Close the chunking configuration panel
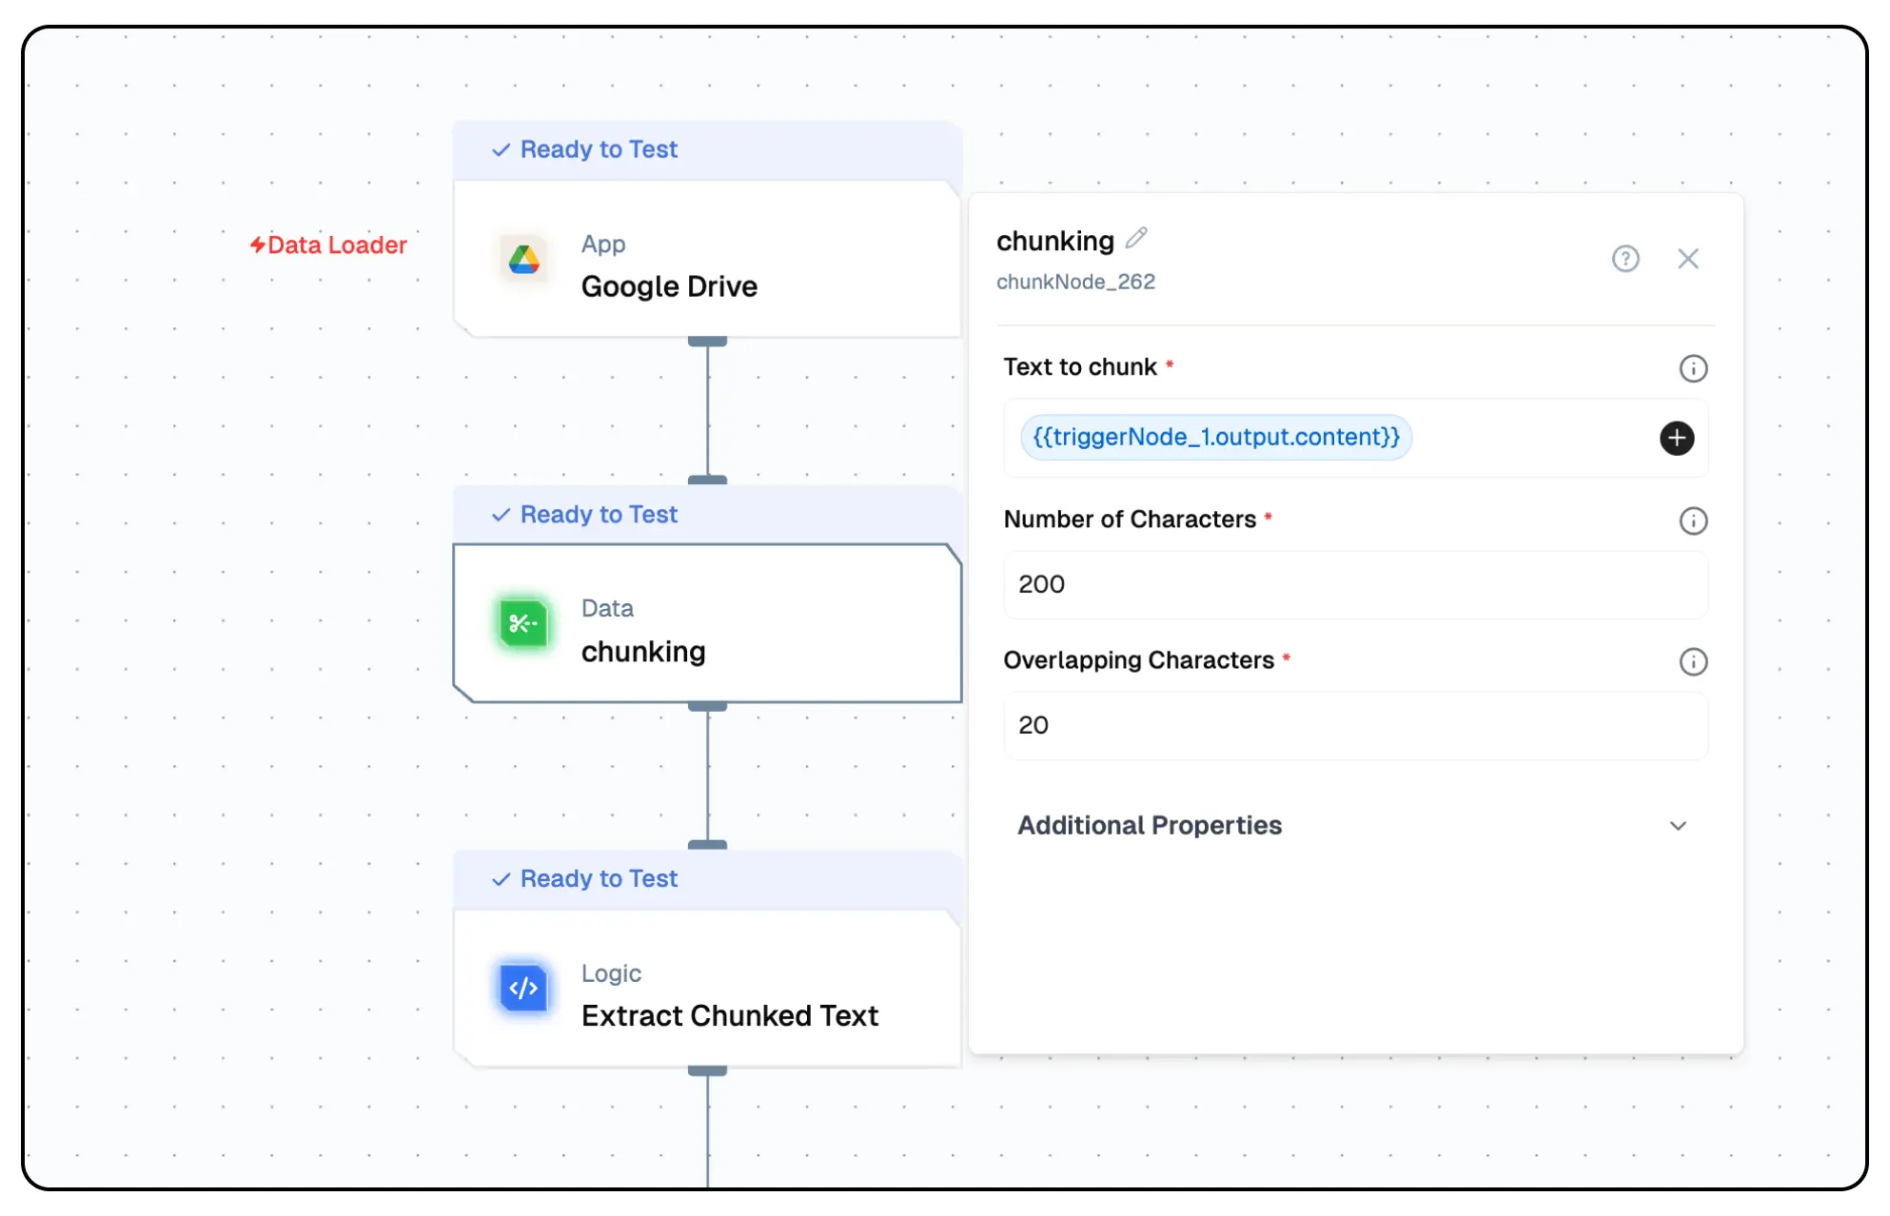Screen dimensions: 1890x1216 coord(1687,259)
